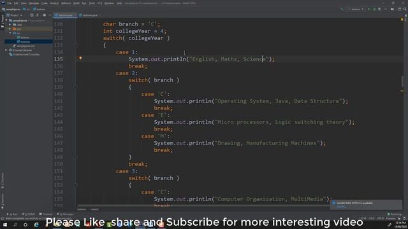The width and height of the screenshot is (408, 229).
Task: Open the Edit menu
Action: [x=16, y=3]
